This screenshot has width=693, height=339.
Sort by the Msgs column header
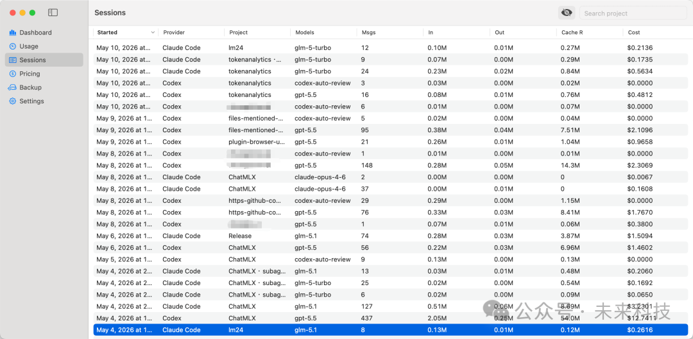pos(368,32)
